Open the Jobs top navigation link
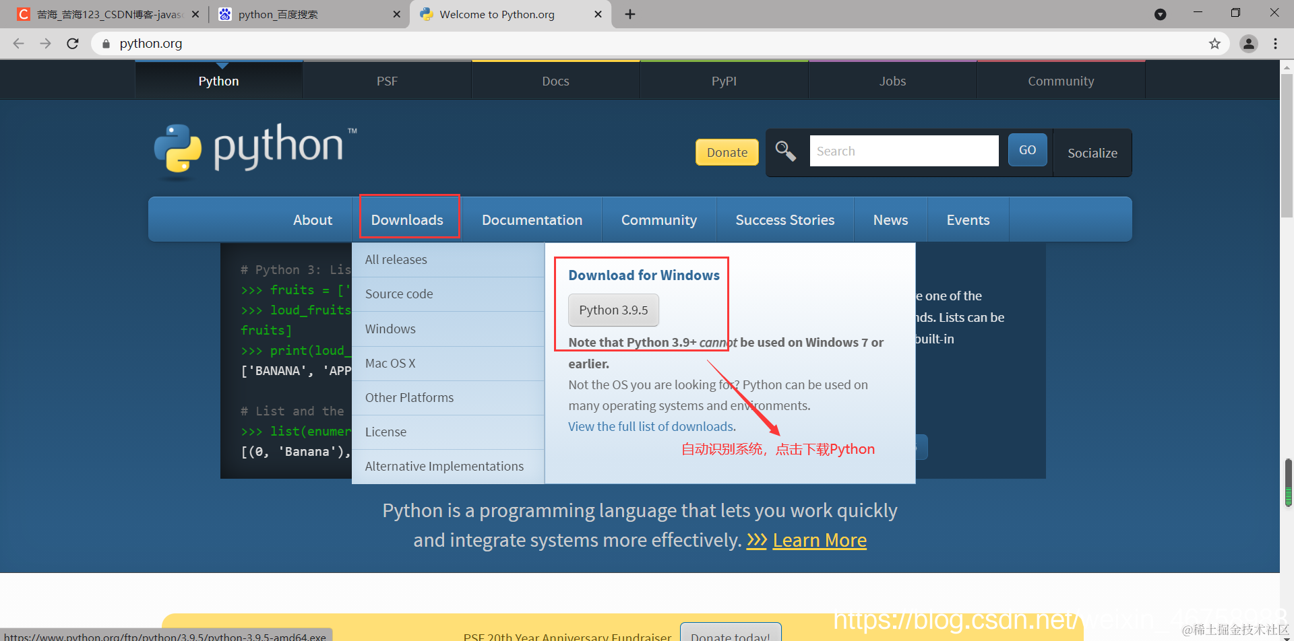 point(892,81)
